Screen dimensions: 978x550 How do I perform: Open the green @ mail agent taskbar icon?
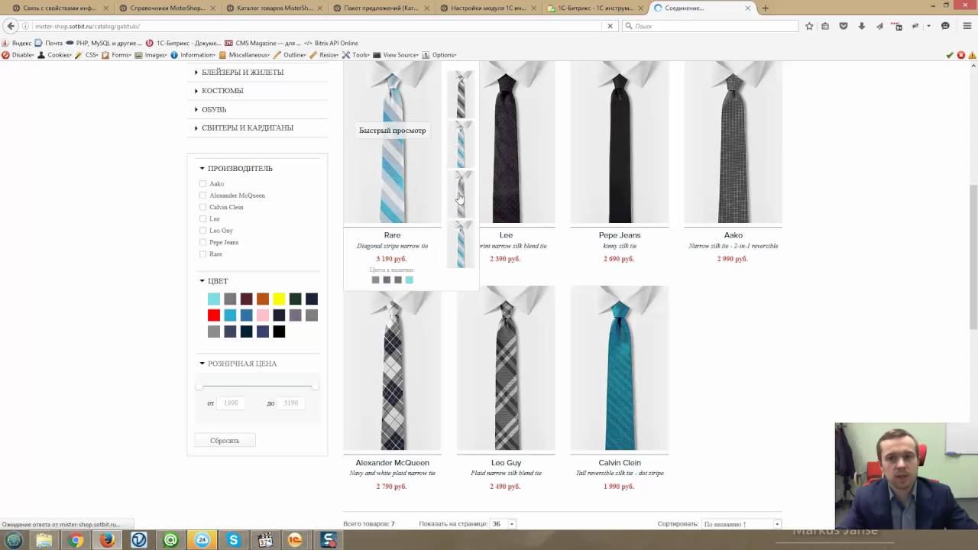tap(170, 540)
